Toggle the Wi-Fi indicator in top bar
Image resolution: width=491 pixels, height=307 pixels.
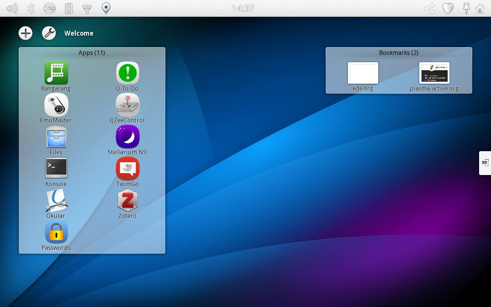87,8
